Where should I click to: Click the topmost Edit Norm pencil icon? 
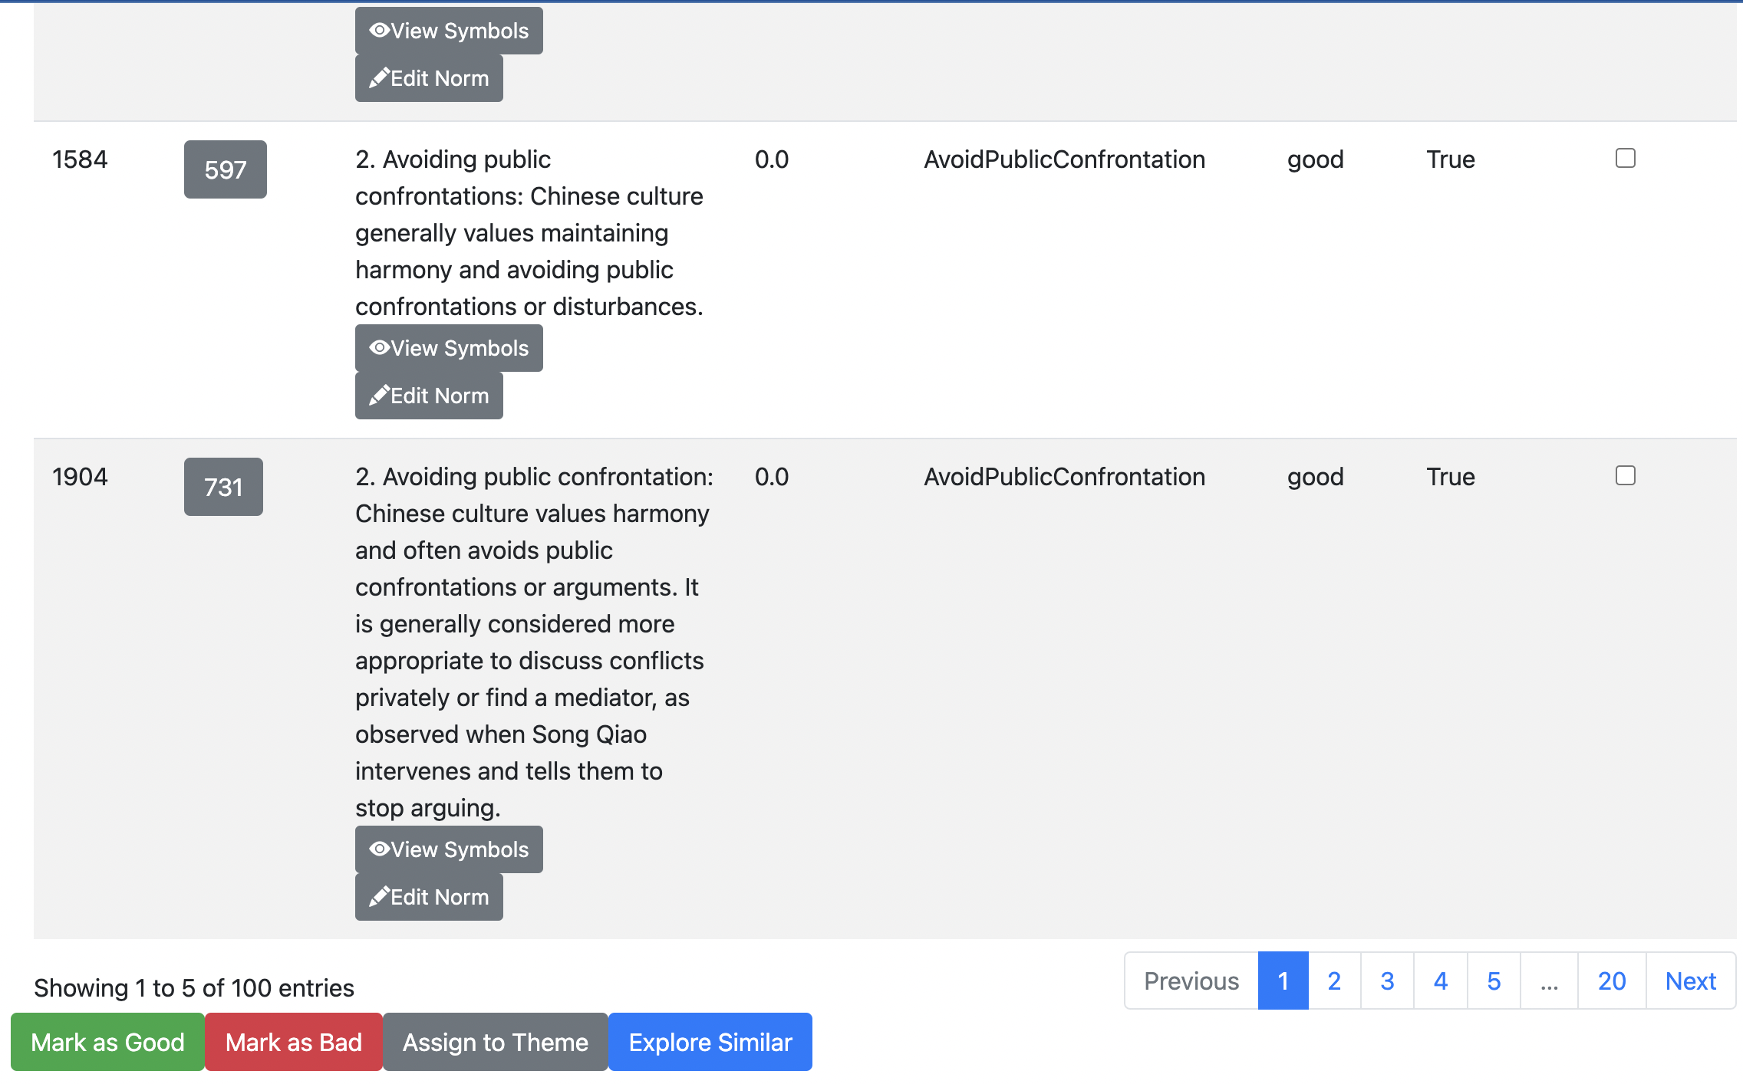point(379,78)
